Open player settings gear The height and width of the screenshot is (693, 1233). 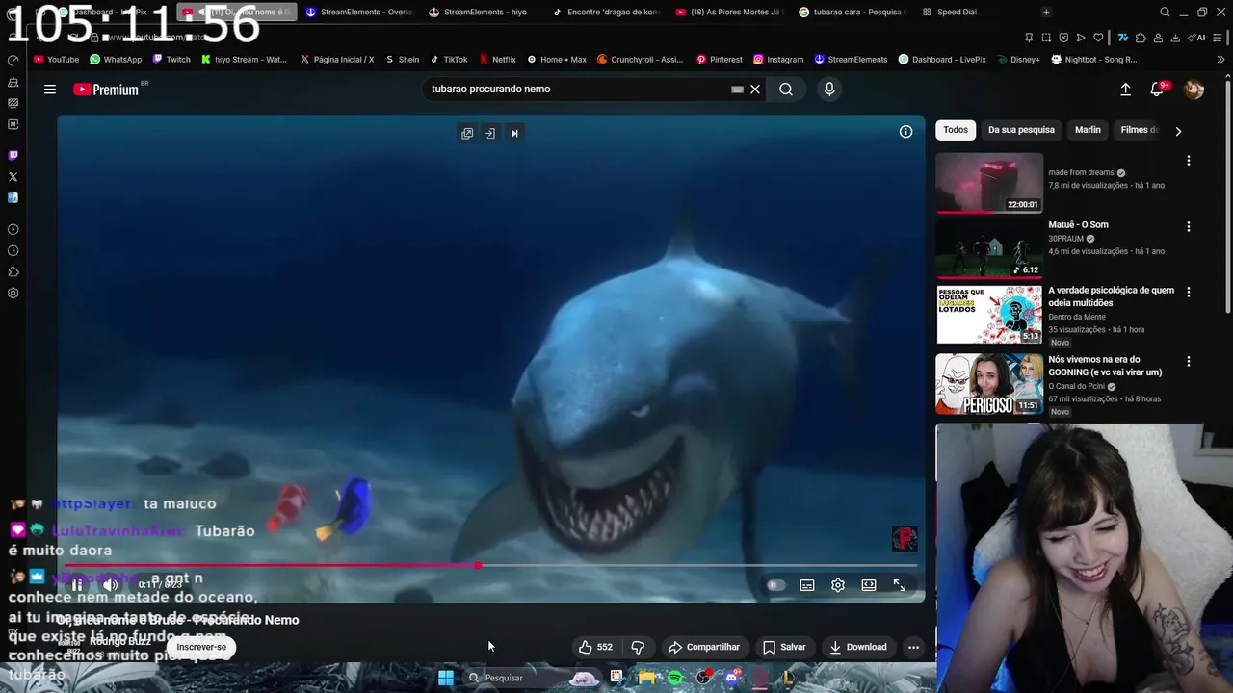click(x=838, y=585)
